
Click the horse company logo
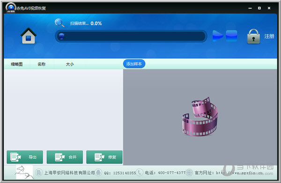point(24,172)
